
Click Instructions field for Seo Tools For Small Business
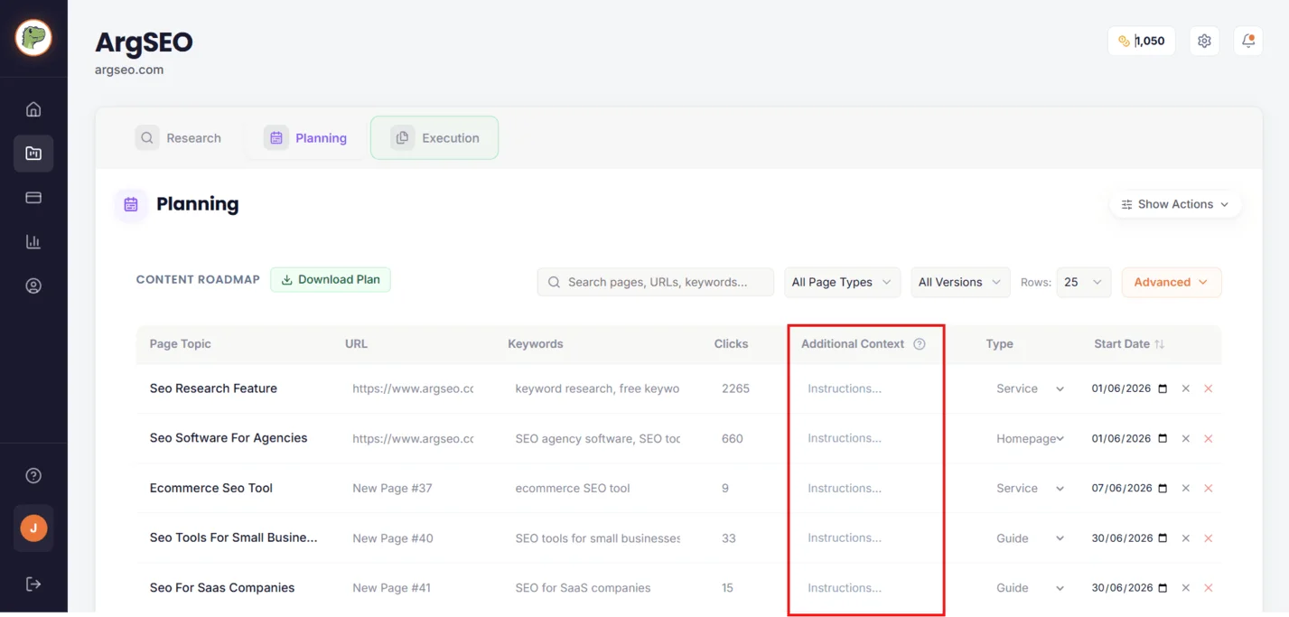(867, 538)
